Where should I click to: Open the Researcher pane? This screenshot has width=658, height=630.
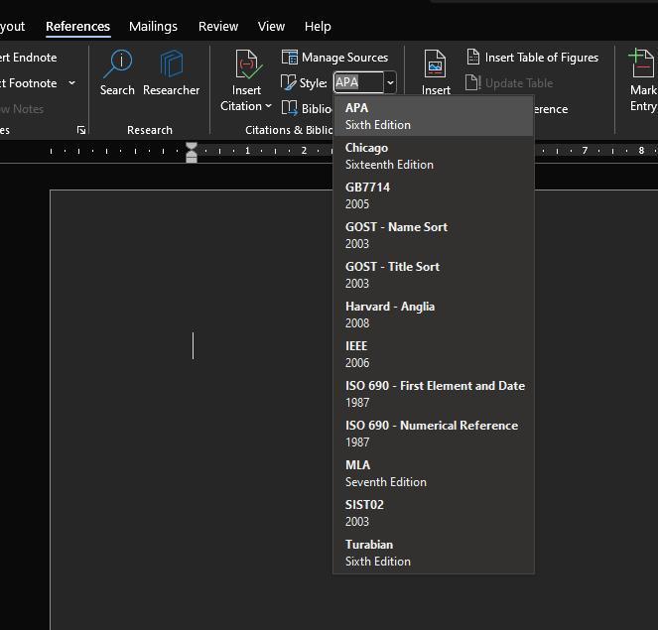click(172, 72)
